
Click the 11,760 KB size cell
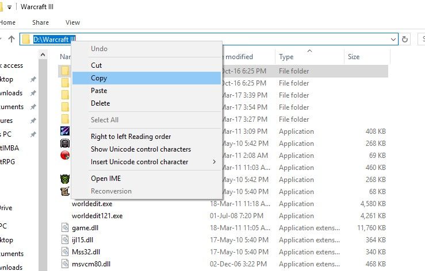372,228
